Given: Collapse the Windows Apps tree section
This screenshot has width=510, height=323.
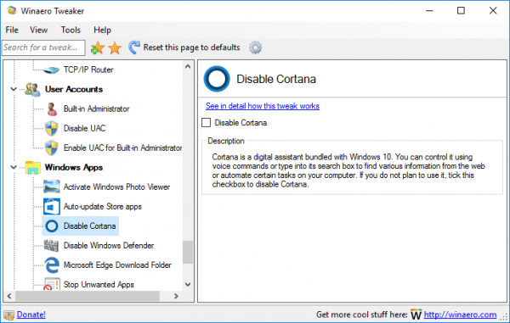Looking at the screenshot, I should [x=14, y=167].
